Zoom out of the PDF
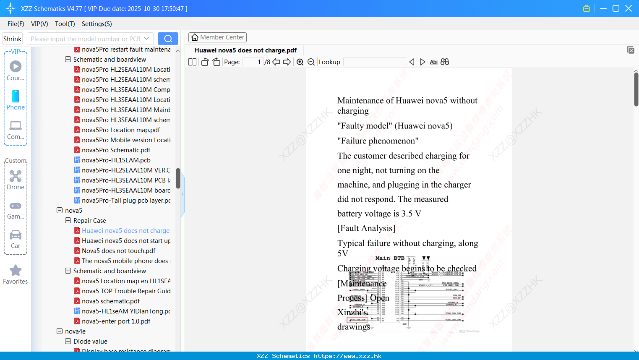The image size is (639, 360). pyautogui.click(x=311, y=62)
